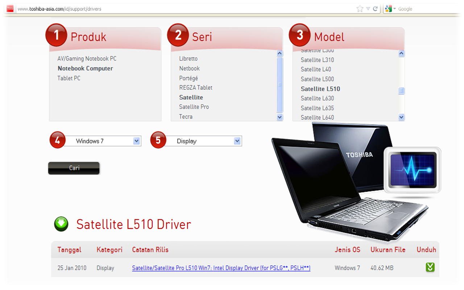Click the Unduh column header
This screenshot has width=464, height=290.
(426, 250)
